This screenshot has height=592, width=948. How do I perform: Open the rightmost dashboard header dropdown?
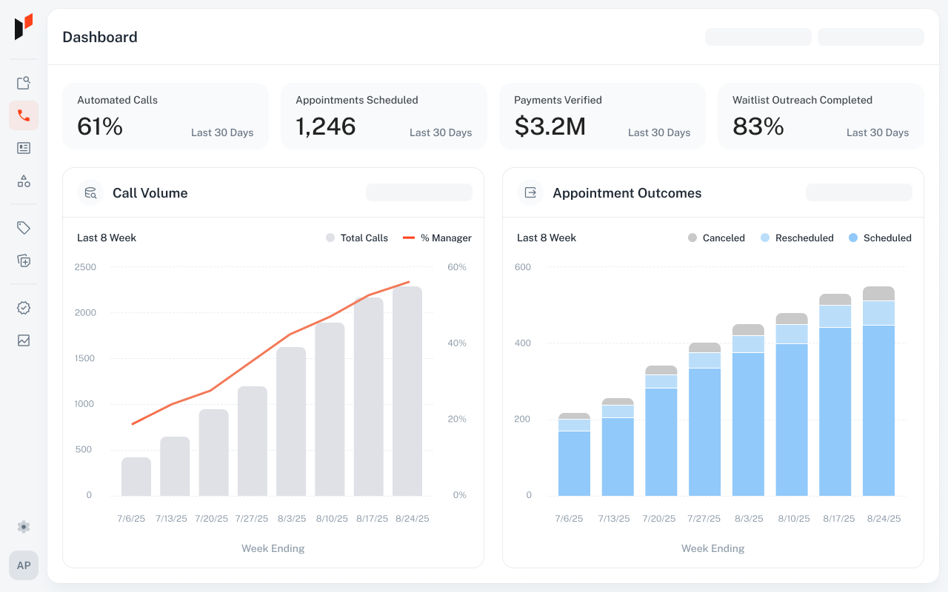click(x=871, y=37)
